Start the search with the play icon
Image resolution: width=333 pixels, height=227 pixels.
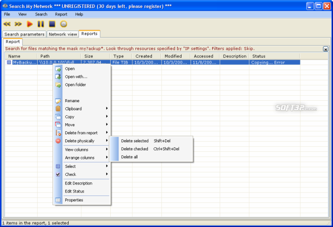(x=30, y=24)
